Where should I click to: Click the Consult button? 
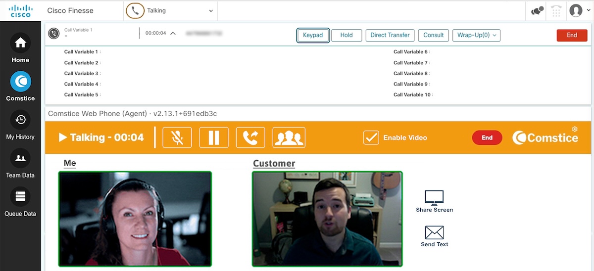click(434, 35)
